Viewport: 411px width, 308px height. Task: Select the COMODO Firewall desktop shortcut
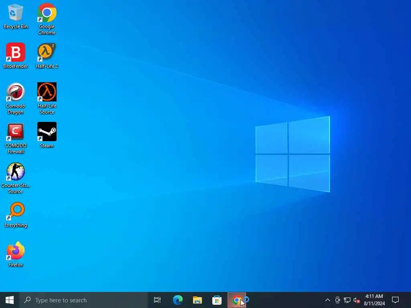pyautogui.click(x=16, y=138)
